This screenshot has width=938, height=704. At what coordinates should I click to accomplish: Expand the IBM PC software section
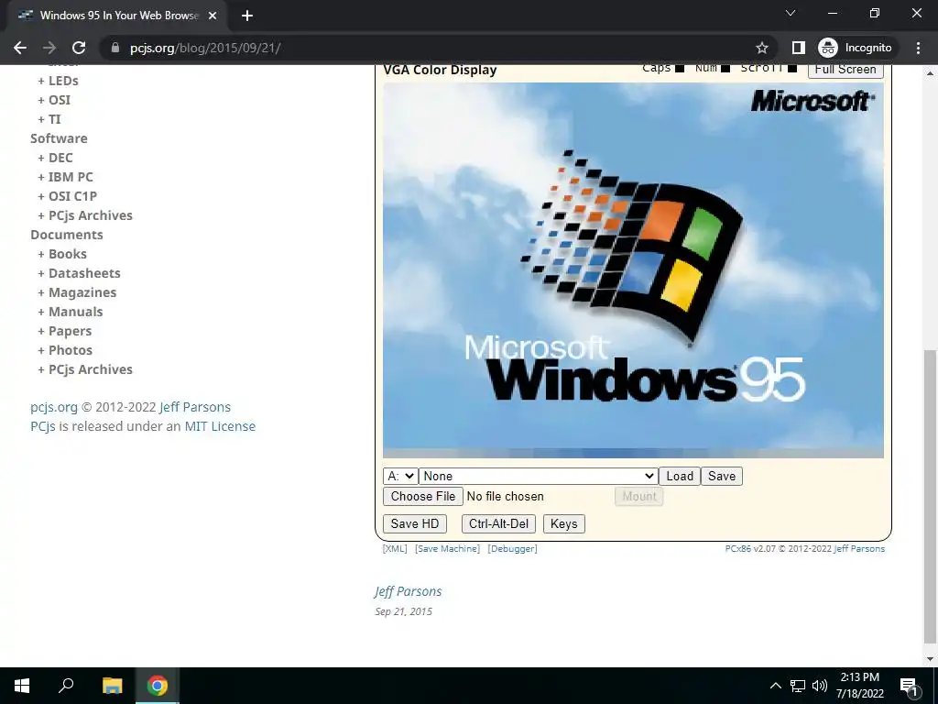pyautogui.click(x=65, y=177)
